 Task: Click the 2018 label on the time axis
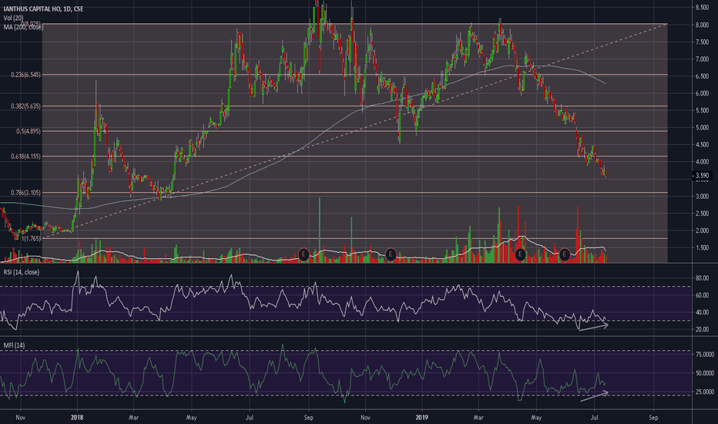point(76,418)
